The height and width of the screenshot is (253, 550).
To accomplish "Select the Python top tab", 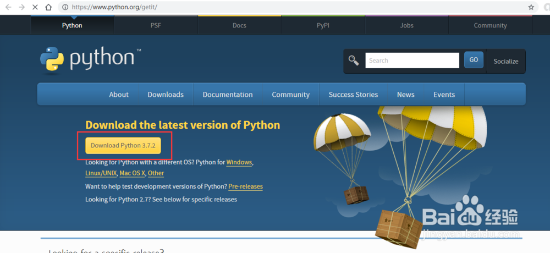I will pyautogui.click(x=72, y=25).
